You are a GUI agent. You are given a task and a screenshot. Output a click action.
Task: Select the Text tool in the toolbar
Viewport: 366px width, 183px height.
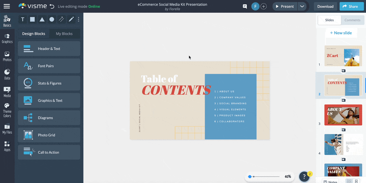point(23,19)
